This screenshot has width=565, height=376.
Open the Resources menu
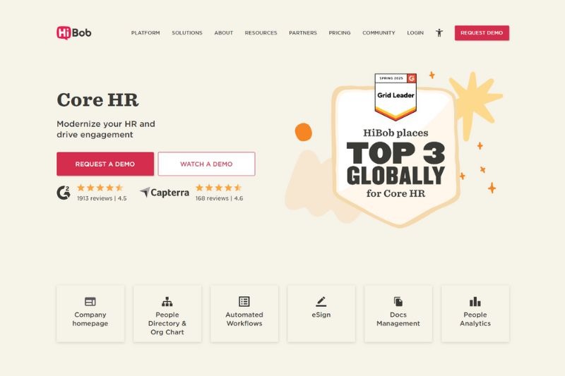261,32
